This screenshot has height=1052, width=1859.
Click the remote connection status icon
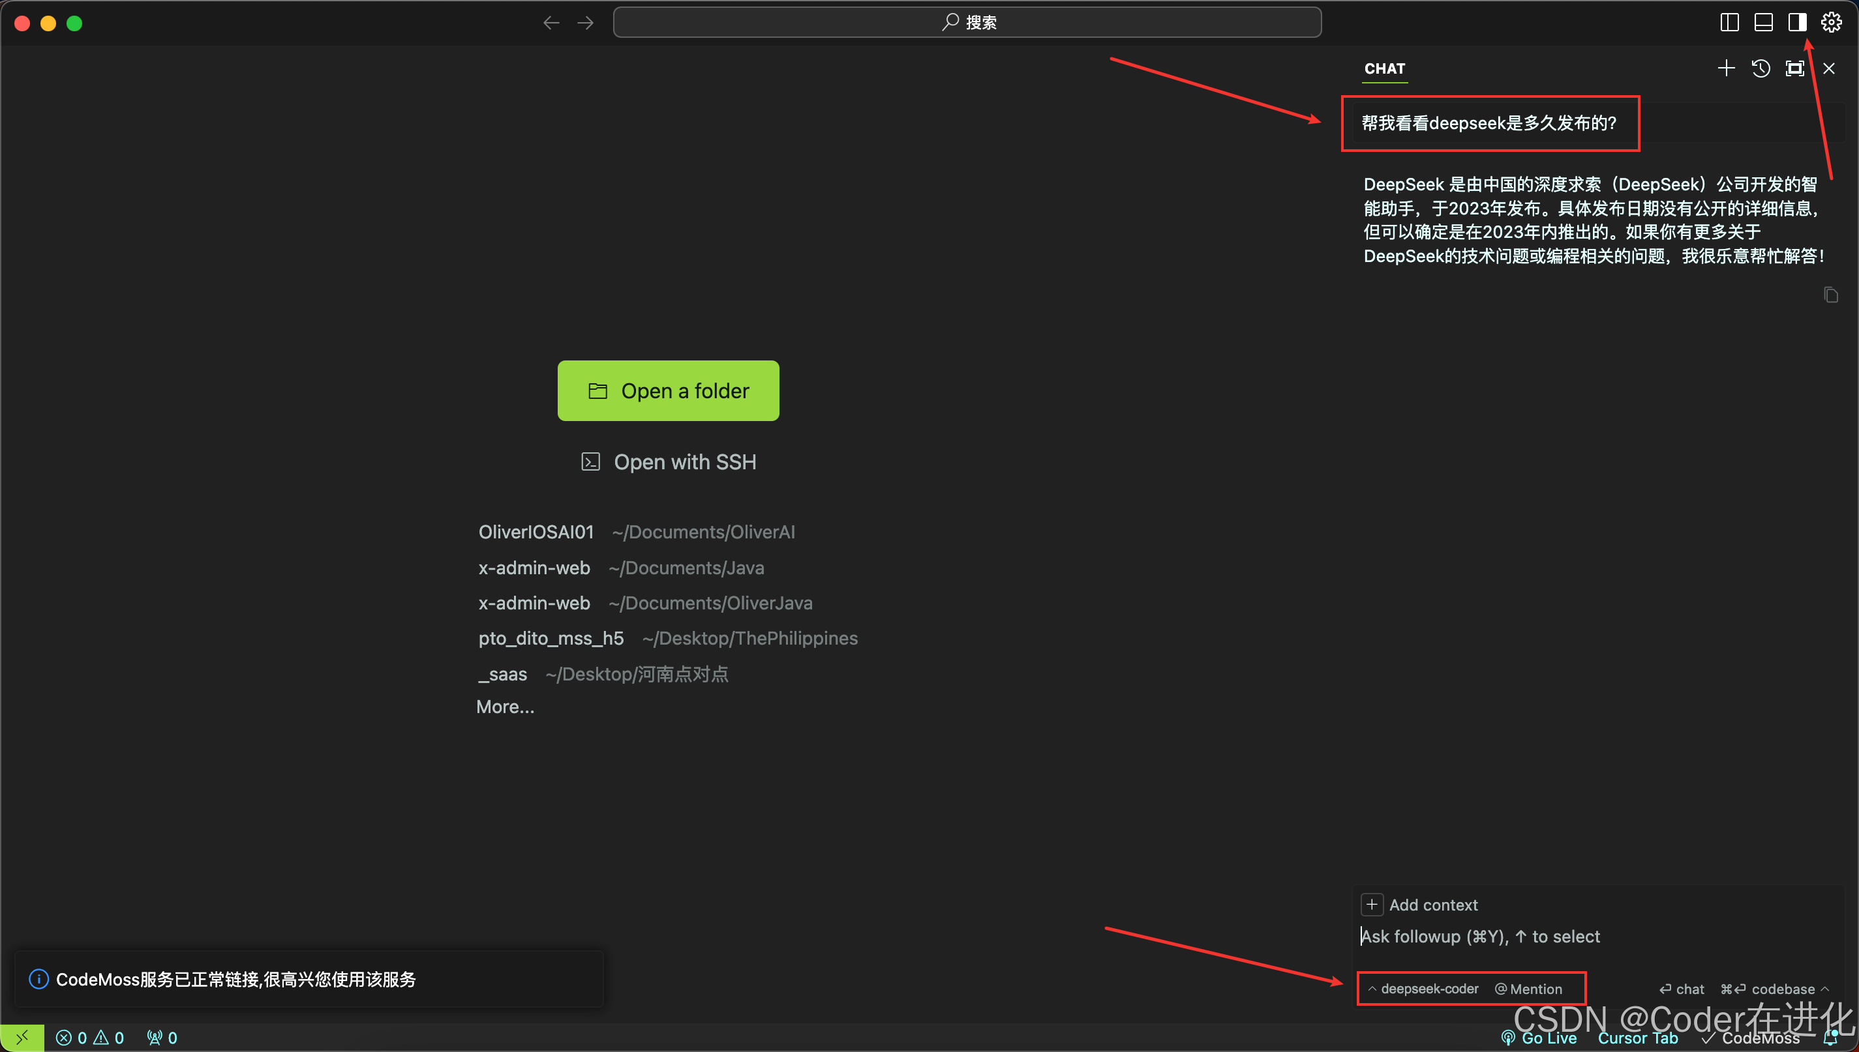[22, 1038]
